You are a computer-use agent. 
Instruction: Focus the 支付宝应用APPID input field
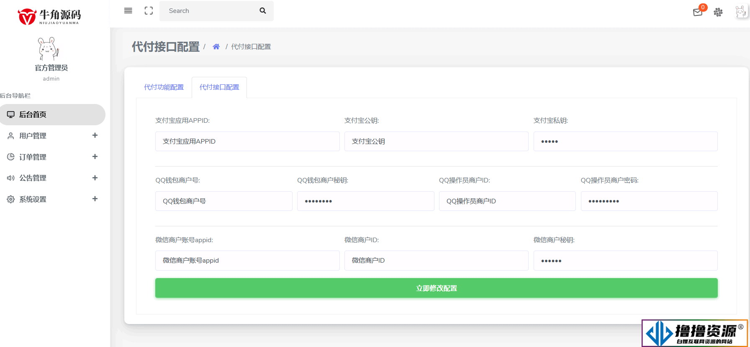point(247,142)
